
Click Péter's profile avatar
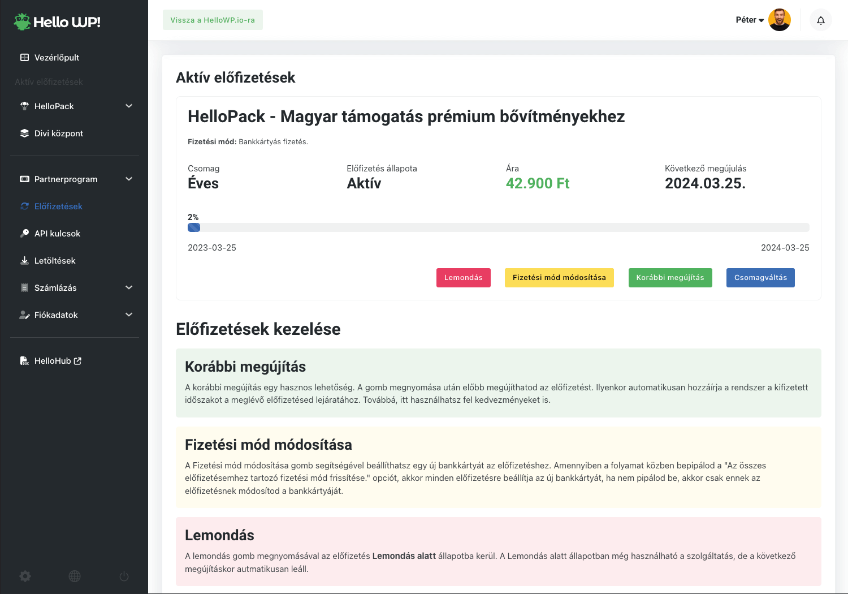780,20
